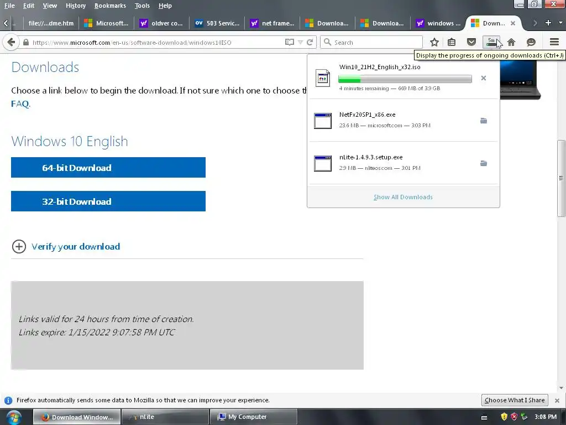Open containing folder for NetFx20SP1_x86.exe
566x425 pixels.
(483, 121)
